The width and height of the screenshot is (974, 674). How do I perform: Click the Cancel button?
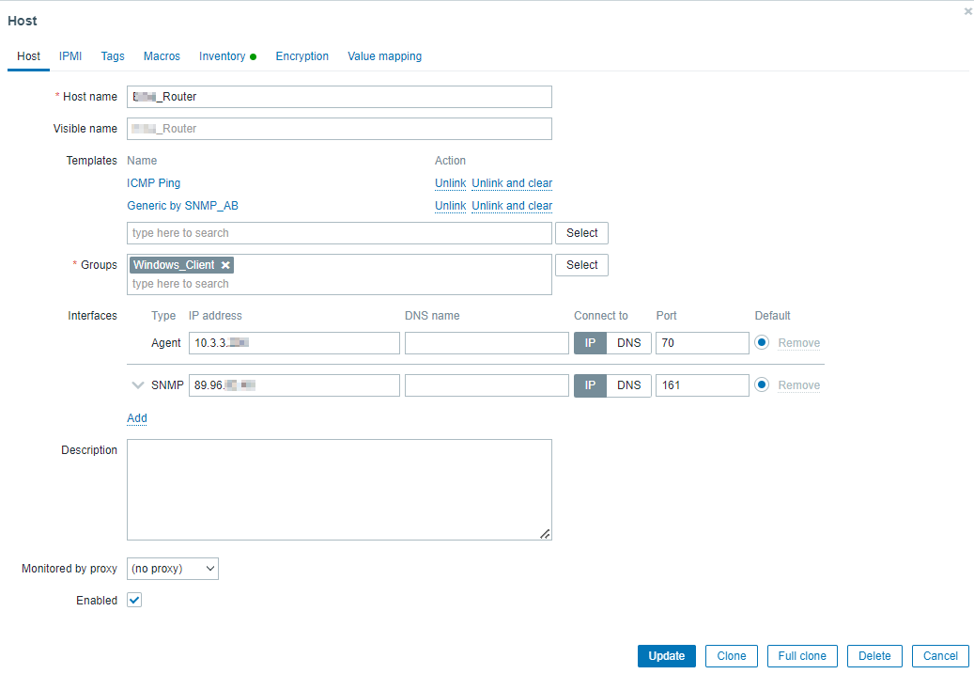tap(940, 656)
